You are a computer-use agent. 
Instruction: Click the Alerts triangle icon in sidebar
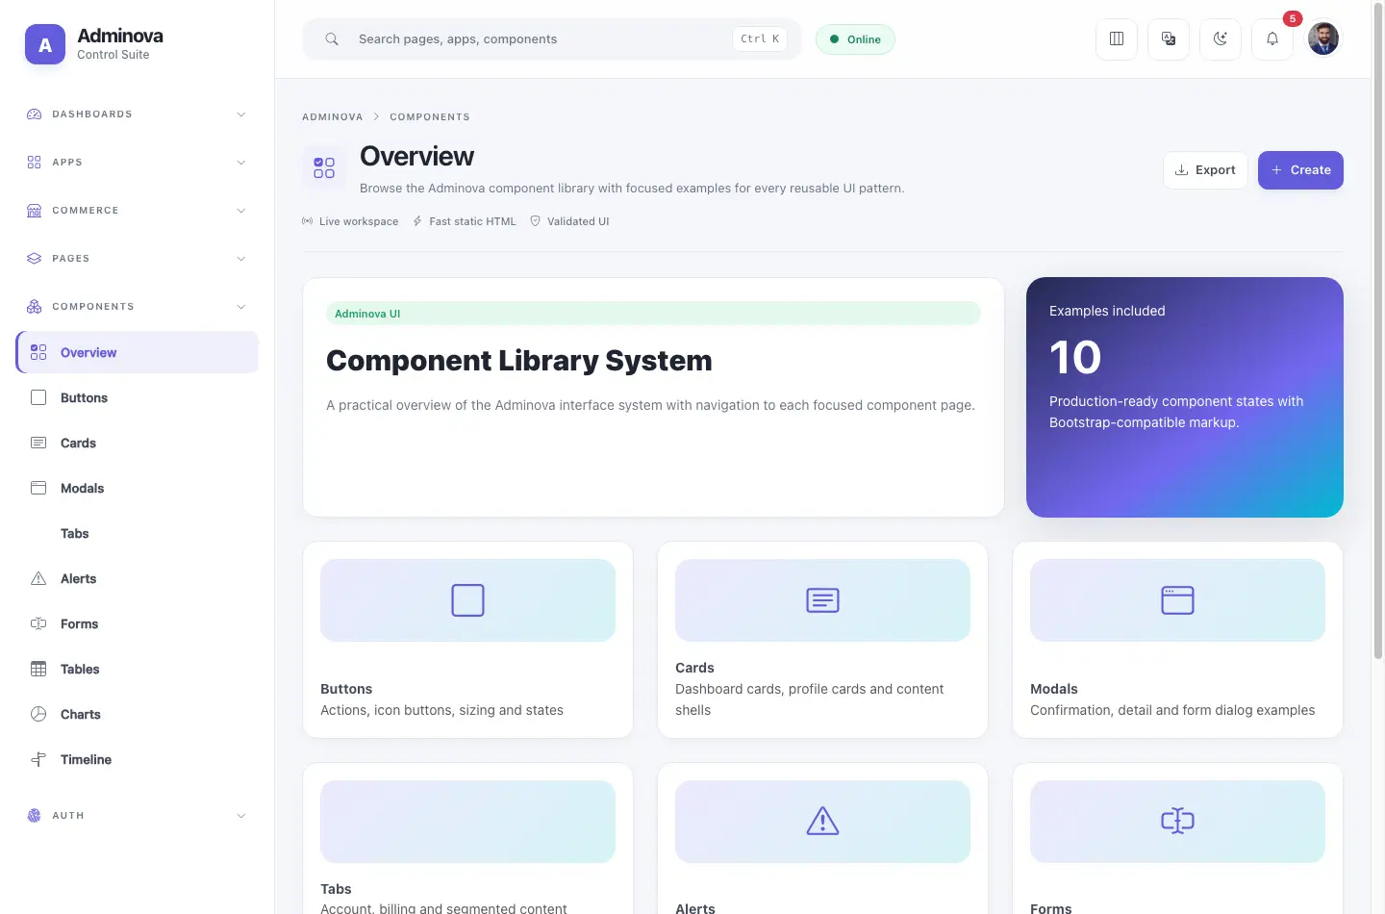click(x=38, y=578)
